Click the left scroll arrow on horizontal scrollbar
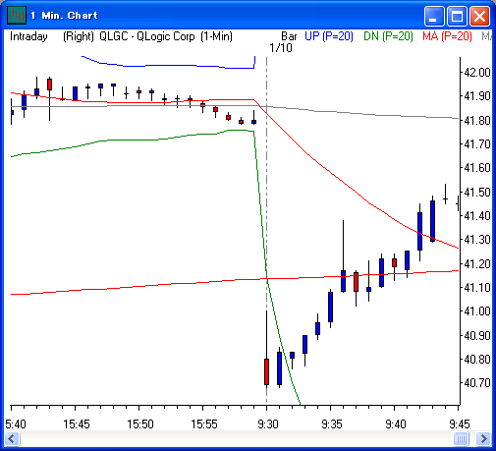Screen dimensions: 496x451 click(x=13, y=438)
